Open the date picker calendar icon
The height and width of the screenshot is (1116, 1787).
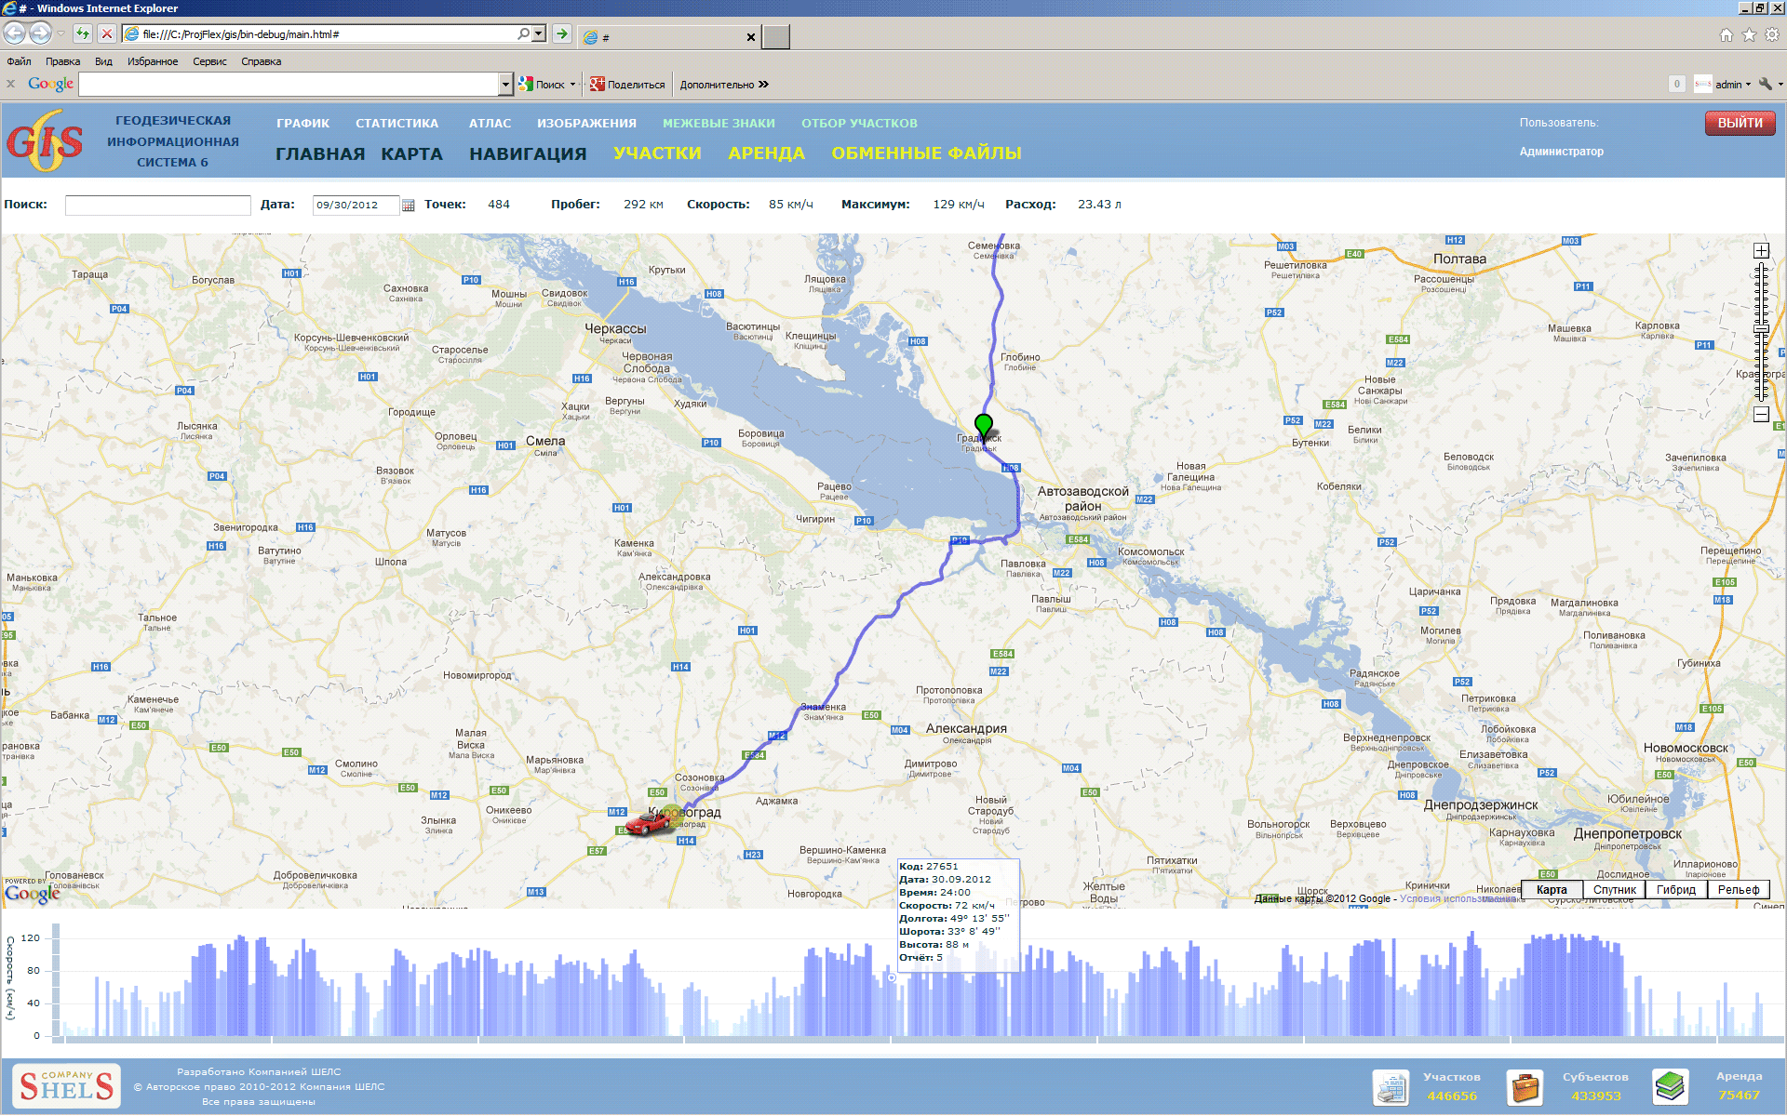tap(408, 206)
